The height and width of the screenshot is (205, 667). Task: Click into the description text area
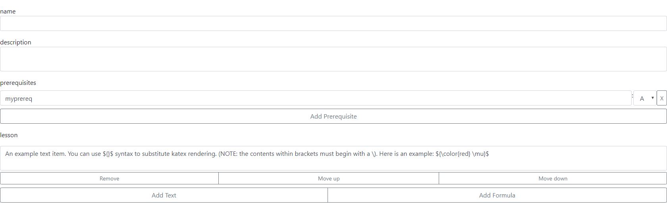point(333,59)
